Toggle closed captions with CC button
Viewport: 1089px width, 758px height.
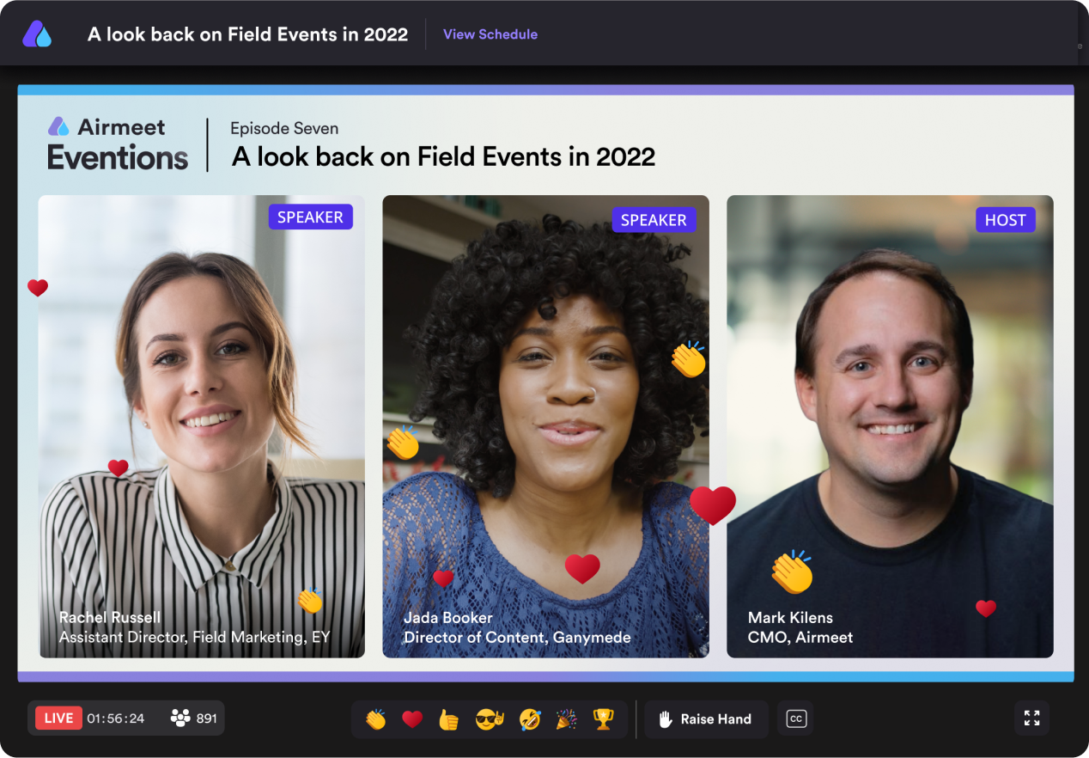[x=796, y=718]
